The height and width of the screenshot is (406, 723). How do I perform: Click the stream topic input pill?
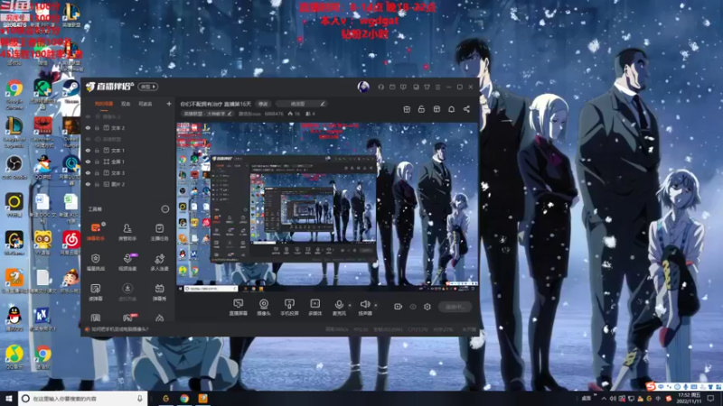coord(302,104)
